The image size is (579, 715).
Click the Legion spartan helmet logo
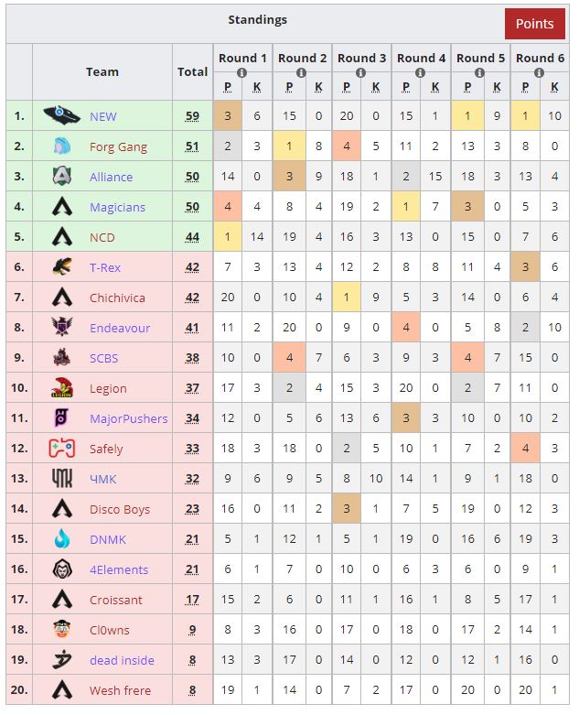pyautogui.click(x=62, y=387)
